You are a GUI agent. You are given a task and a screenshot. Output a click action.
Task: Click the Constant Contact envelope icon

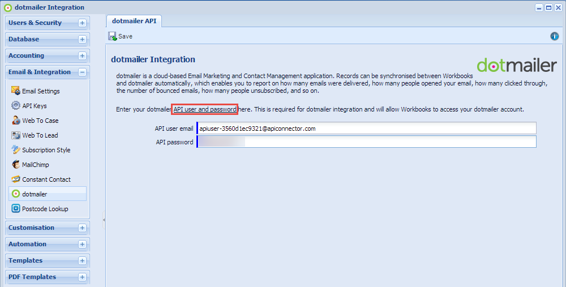coord(15,179)
